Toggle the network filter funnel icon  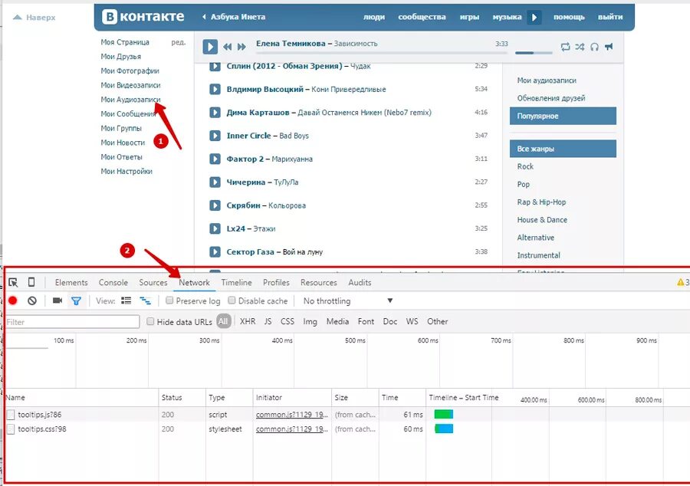(76, 300)
